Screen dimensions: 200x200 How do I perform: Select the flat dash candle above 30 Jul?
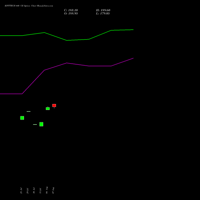(35, 124)
